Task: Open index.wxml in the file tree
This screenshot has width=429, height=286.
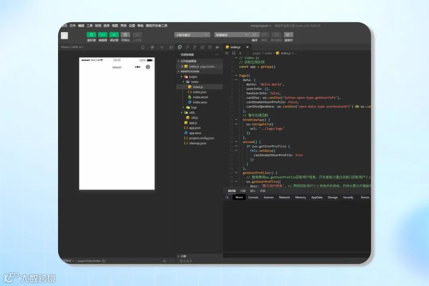Action: 199,97
